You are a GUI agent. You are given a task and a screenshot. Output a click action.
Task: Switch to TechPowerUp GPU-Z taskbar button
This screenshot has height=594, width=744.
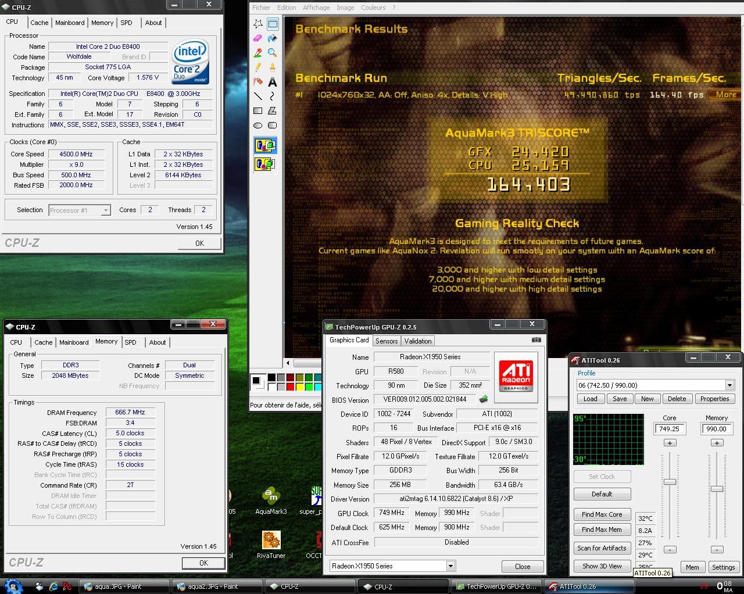coord(498,586)
